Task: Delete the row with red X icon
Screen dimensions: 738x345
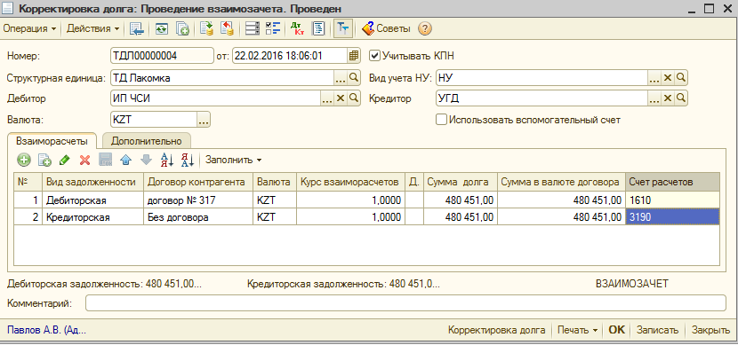Action: click(x=84, y=160)
